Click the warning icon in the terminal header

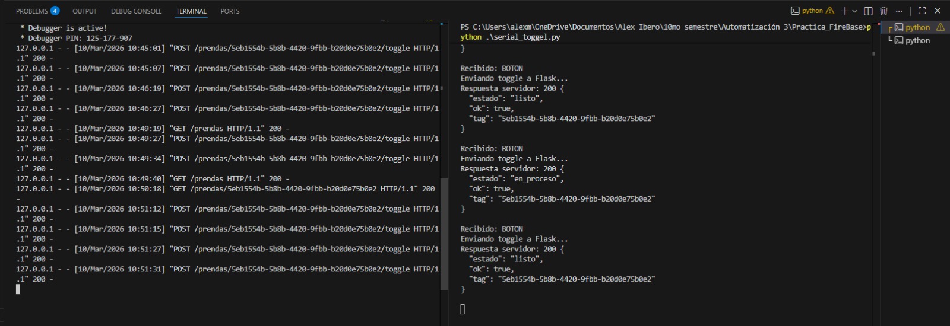click(830, 11)
